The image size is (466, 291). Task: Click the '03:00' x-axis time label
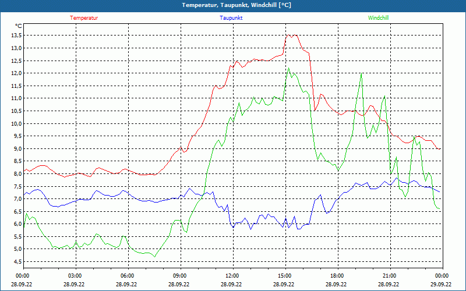[76, 275]
